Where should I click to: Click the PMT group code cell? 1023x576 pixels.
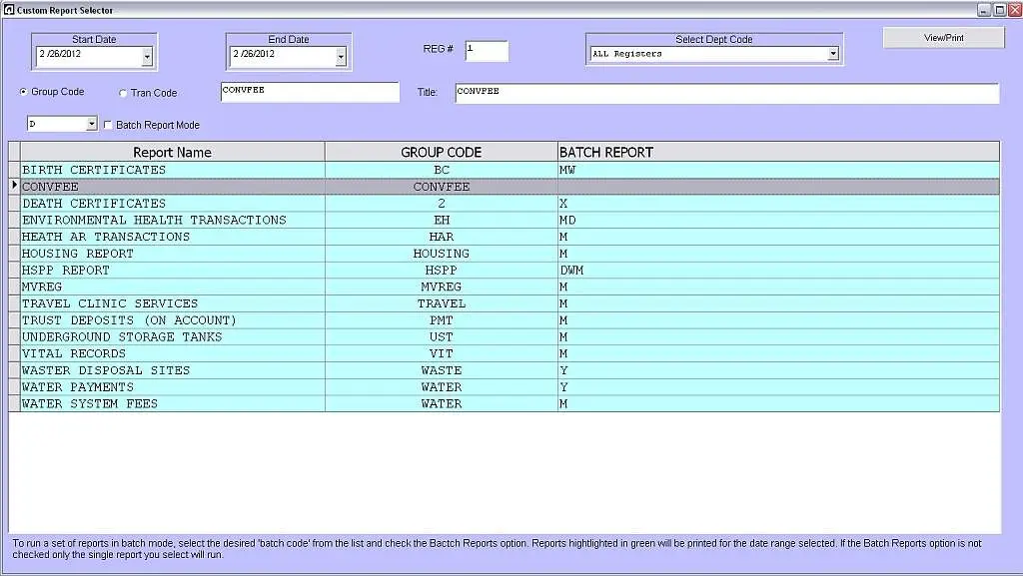click(x=441, y=320)
